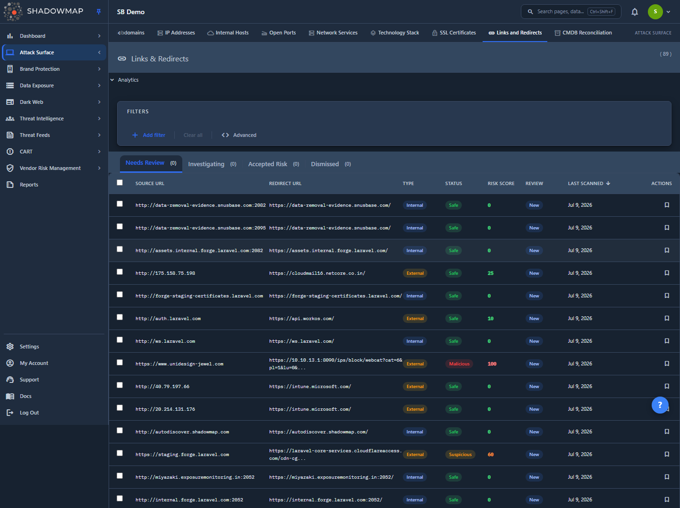680x508 pixels.
Task: Bookmark the auth.laravel.com row
Action: [x=667, y=318]
